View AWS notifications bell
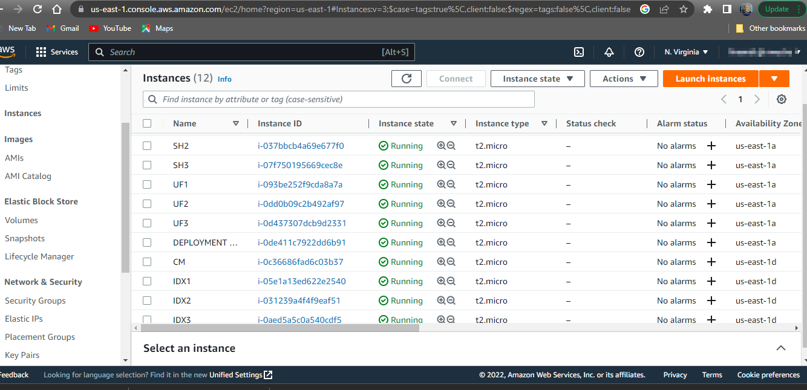Screen dimensions: 807x390 (x=609, y=52)
